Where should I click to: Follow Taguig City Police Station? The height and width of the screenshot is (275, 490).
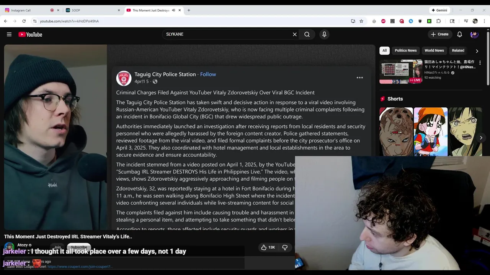(208, 74)
